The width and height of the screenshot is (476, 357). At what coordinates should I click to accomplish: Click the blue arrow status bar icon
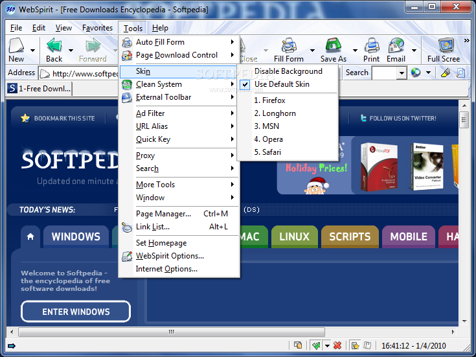click(12, 346)
